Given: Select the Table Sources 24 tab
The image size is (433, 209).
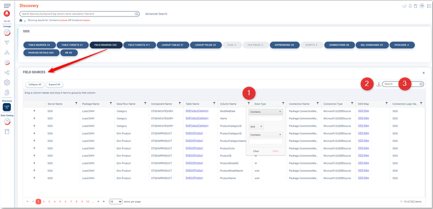Looking at the screenshot, I should pos(39,45).
